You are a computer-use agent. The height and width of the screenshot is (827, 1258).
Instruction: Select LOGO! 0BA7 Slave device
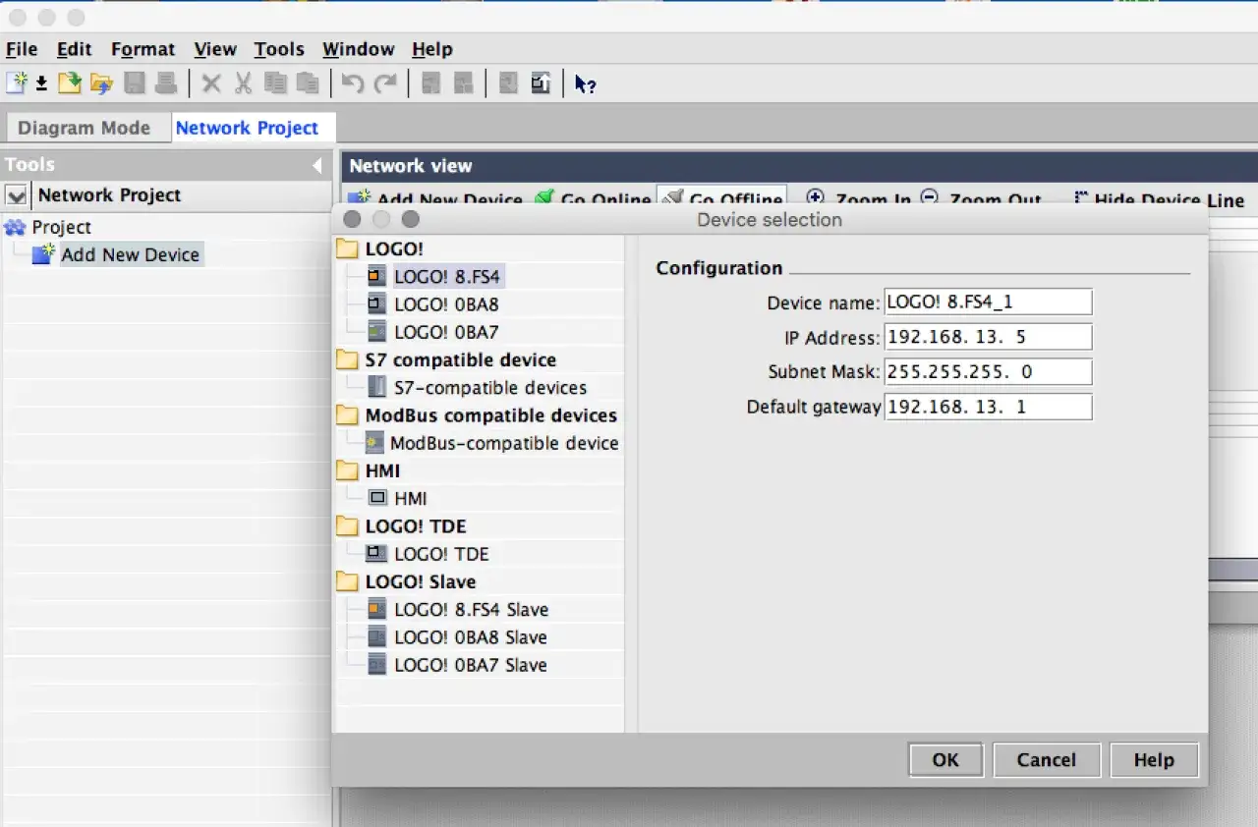471,665
